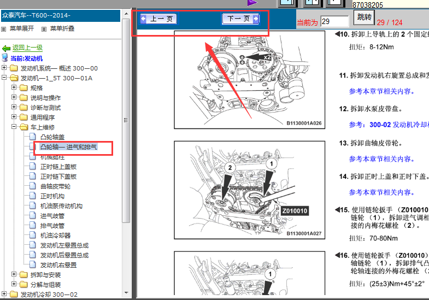Expand the 分解与组装 folder
Image resolution: width=429 pixels, height=300 pixels.
(14, 284)
